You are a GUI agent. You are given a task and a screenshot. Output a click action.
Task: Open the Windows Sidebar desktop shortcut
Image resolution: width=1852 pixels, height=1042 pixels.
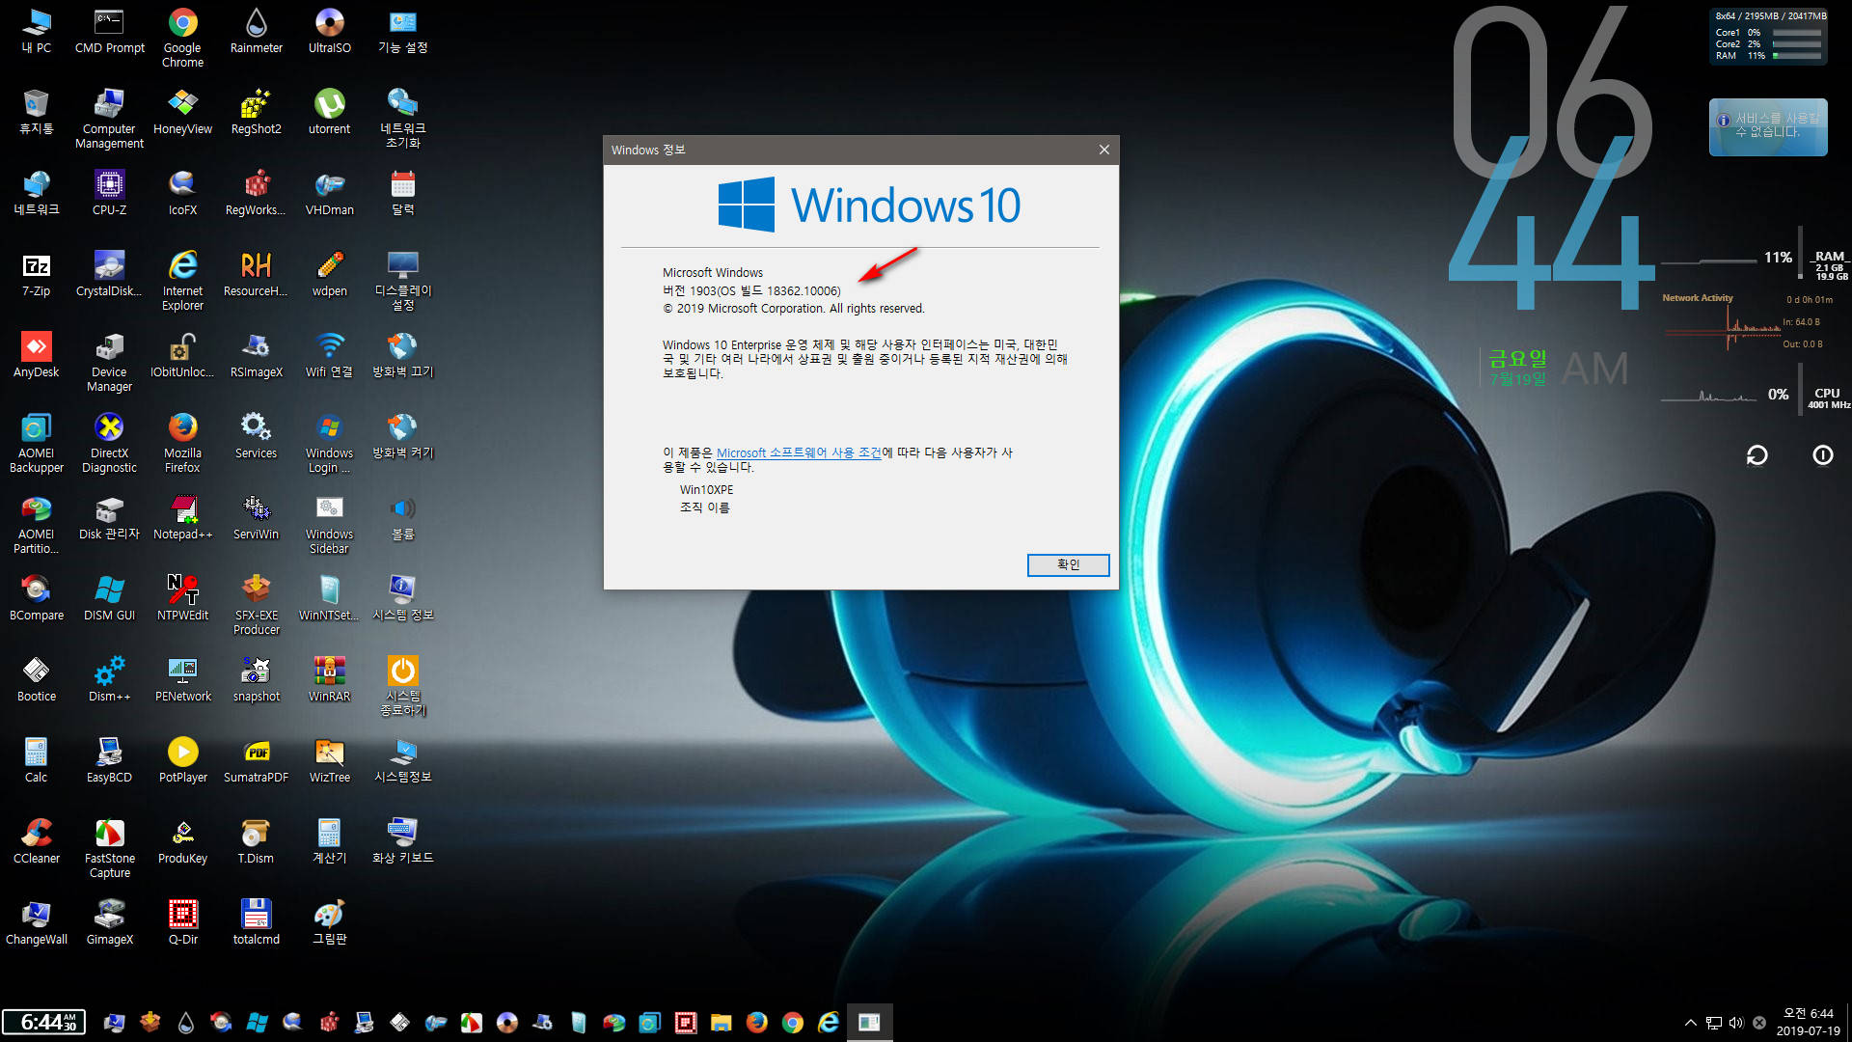tap(329, 525)
